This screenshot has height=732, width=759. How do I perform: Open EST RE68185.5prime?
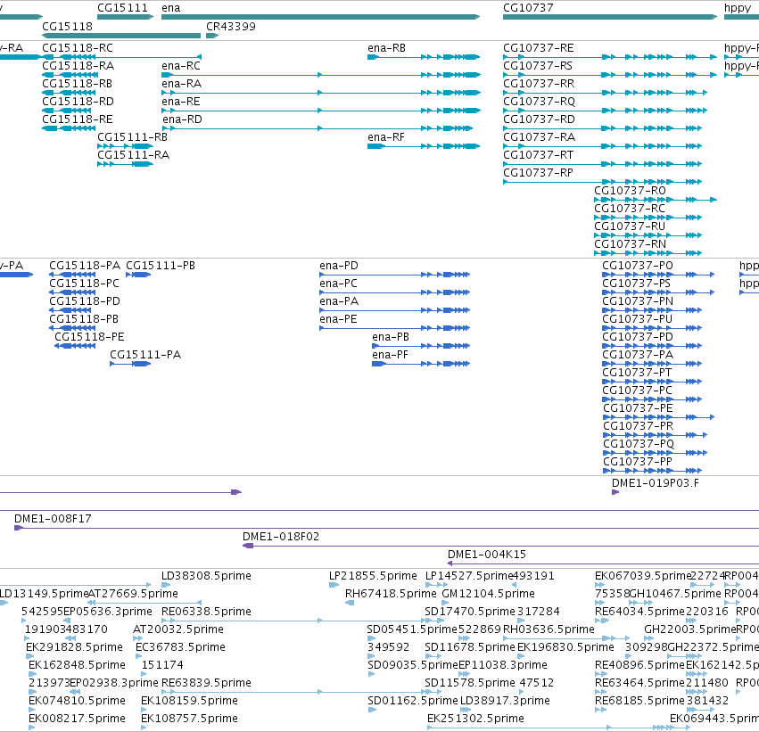tap(639, 701)
